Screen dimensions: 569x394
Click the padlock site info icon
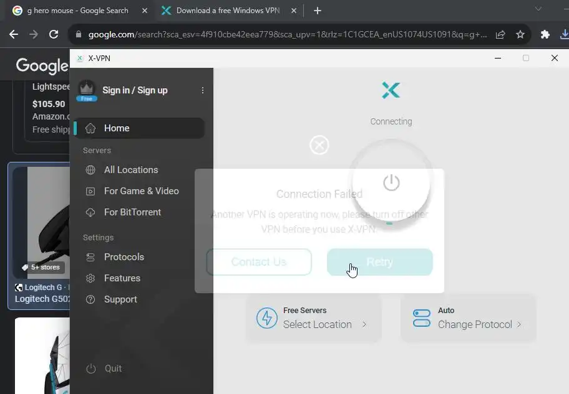click(x=79, y=34)
